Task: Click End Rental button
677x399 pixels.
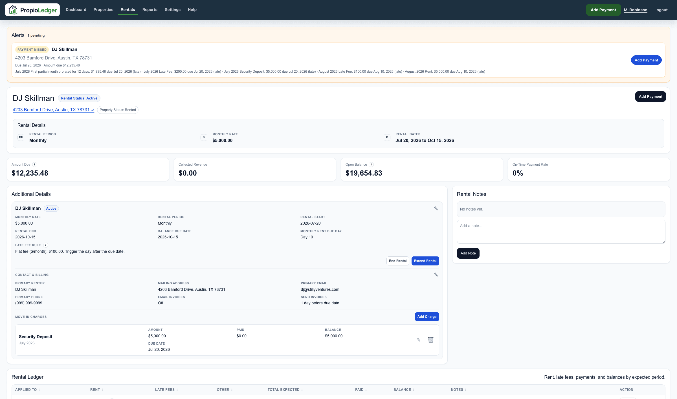Action: pos(398,261)
